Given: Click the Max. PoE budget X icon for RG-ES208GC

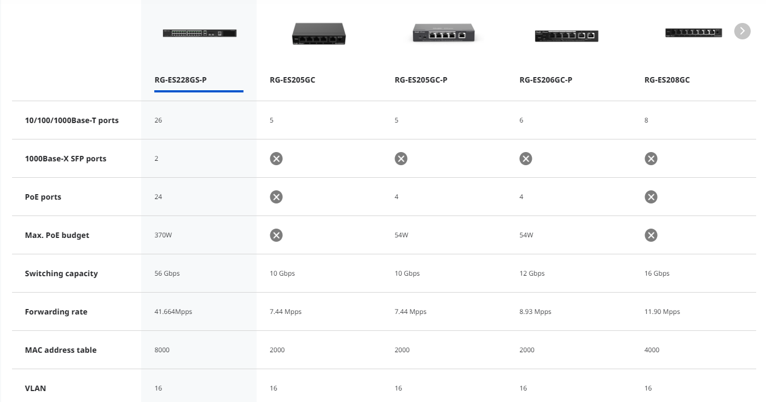Looking at the screenshot, I should click(651, 235).
